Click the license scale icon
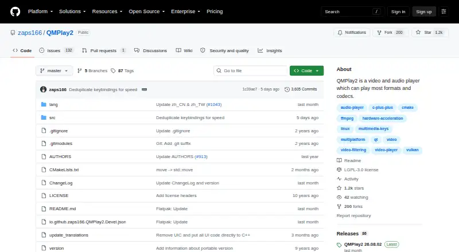 (x=339, y=170)
